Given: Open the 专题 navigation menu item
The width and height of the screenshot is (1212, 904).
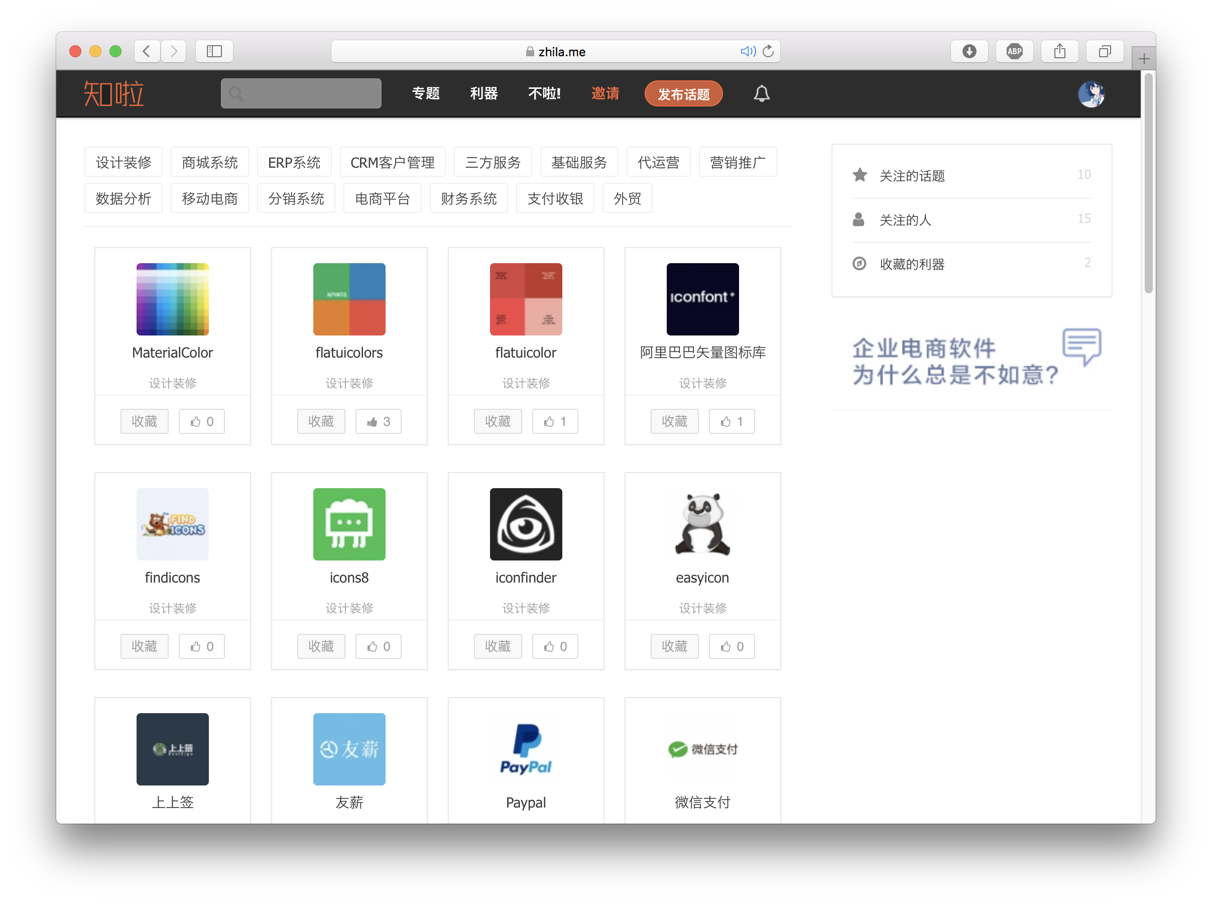Looking at the screenshot, I should tap(426, 93).
